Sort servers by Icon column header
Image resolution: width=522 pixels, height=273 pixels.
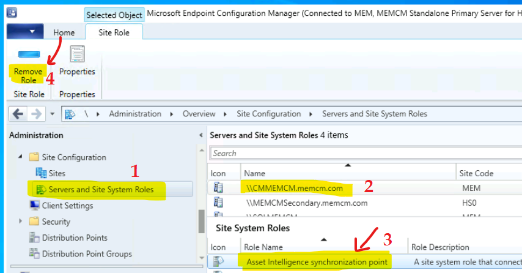(x=218, y=173)
